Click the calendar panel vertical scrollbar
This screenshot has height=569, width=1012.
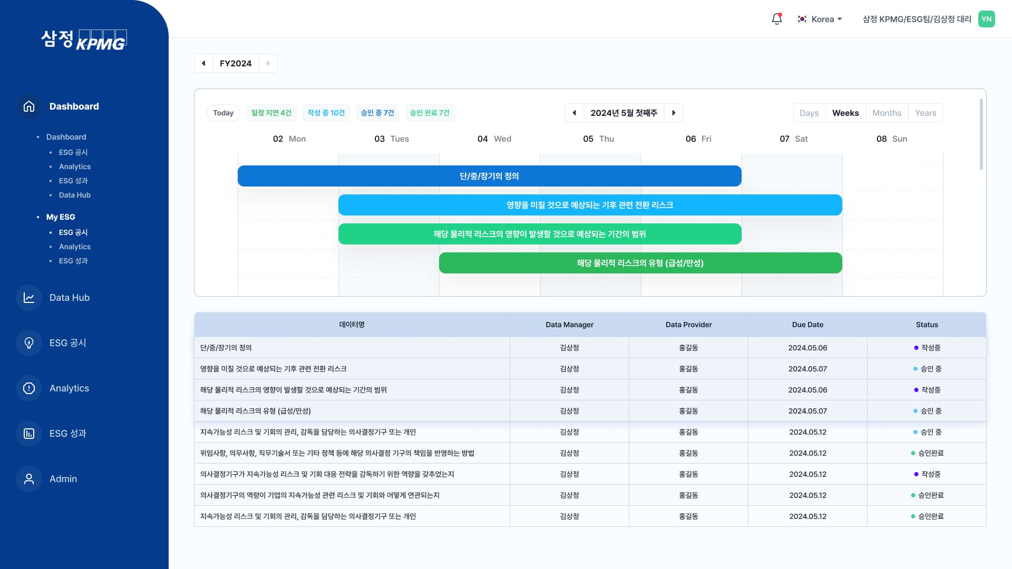click(981, 134)
